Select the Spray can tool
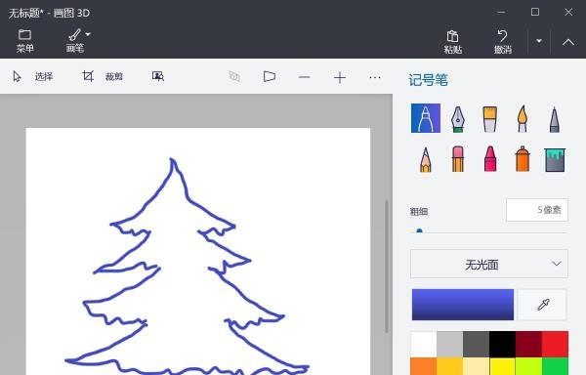586x375 pixels. tap(523, 159)
